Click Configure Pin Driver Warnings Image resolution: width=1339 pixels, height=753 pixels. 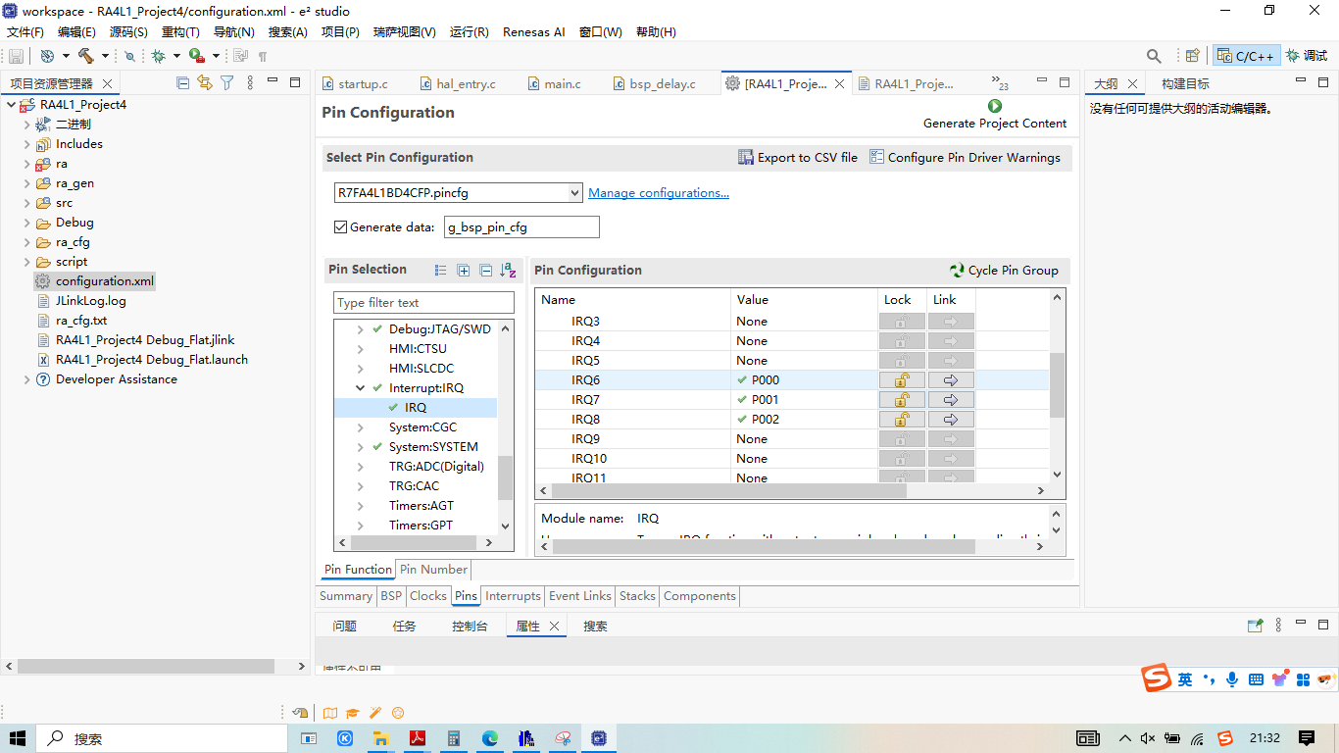[965, 158]
